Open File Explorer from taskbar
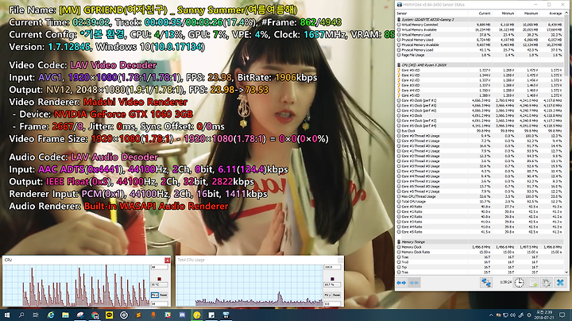The image size is (572, 321). click(65, 315)
